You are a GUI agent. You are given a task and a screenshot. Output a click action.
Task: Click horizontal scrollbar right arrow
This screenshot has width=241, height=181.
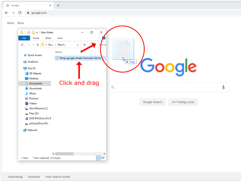point(104,154)
